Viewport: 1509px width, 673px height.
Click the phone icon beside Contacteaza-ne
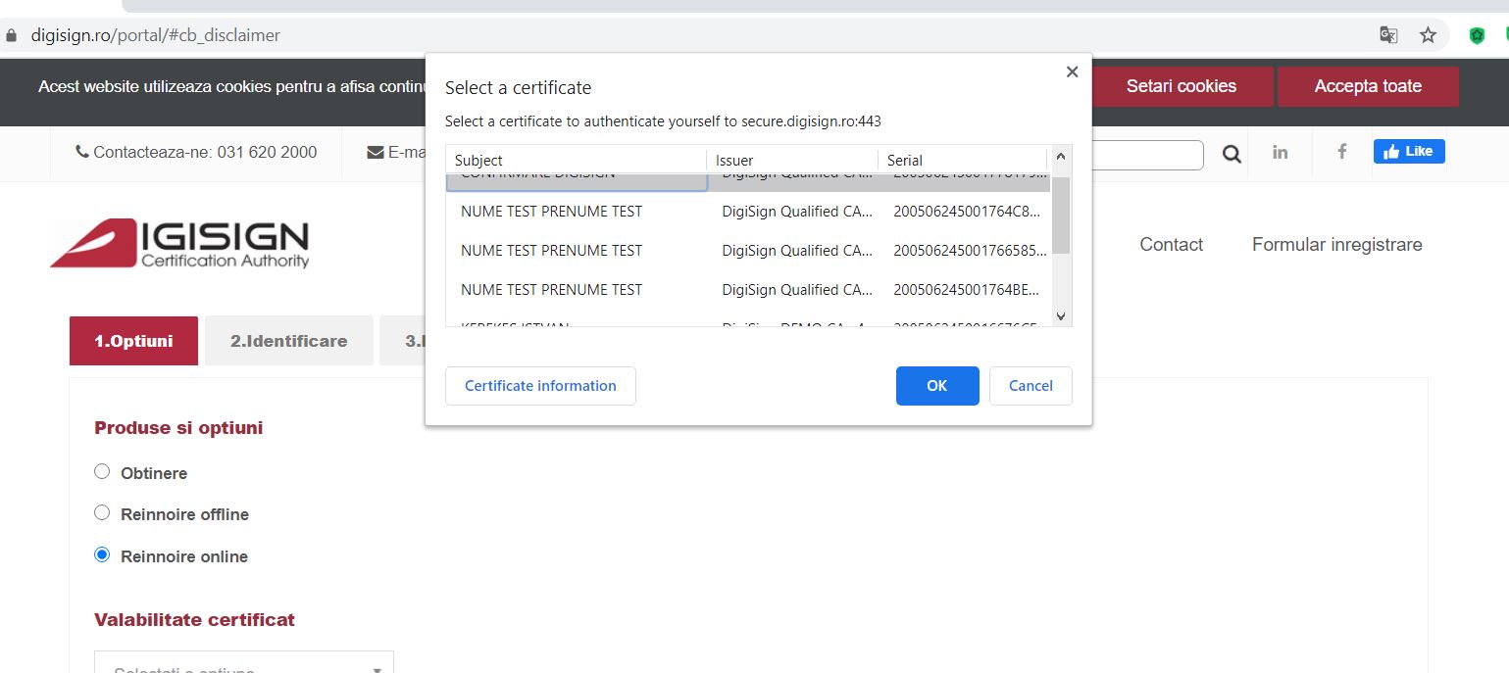point(82,152)
